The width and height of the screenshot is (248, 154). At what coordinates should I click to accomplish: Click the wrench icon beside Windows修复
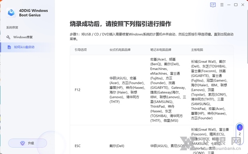pyautogui.click(x=8, y=37)
